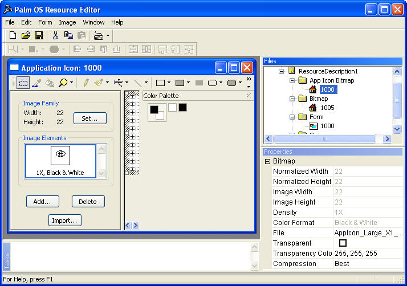The height and width of the screenshot is (286, 407).
Task: Click the foreground/background color indicator
Action: pos(157,112)
